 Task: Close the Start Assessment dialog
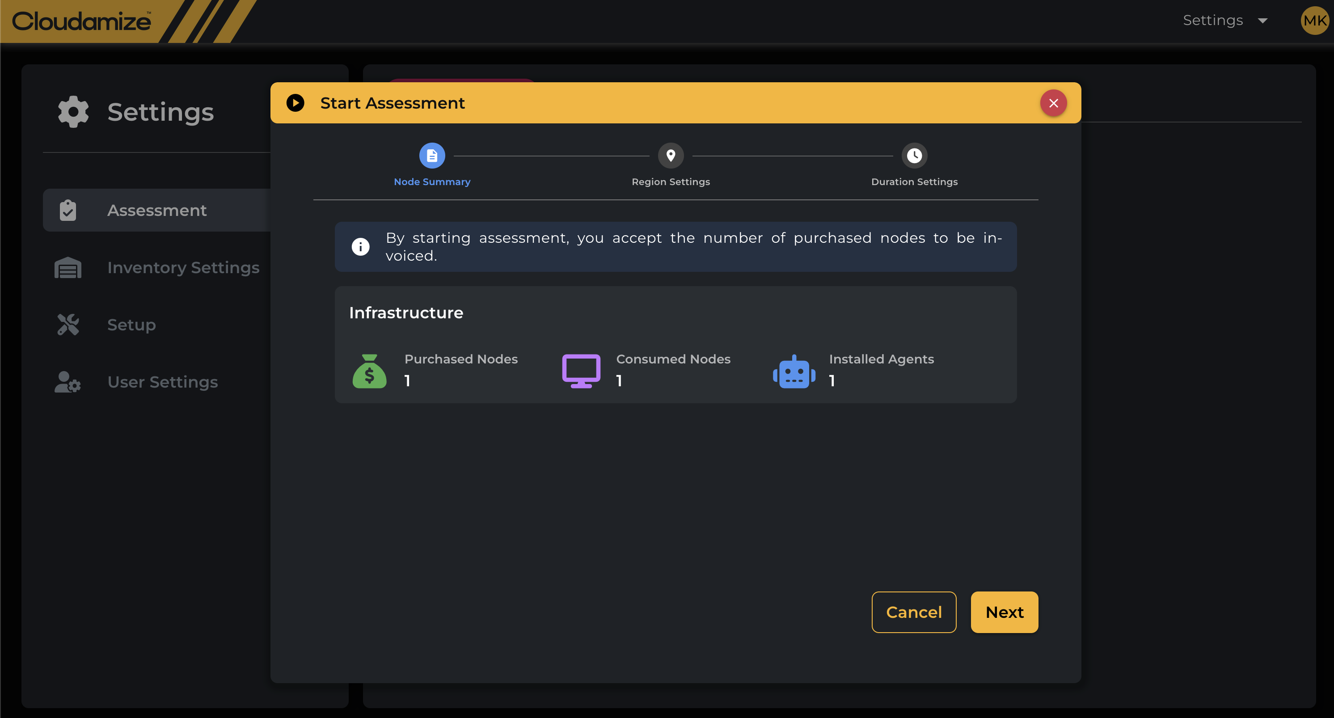click(1053, 103)
